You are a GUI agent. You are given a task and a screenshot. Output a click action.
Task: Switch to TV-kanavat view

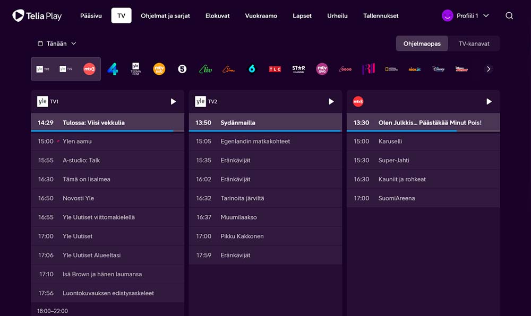(474, 43)
